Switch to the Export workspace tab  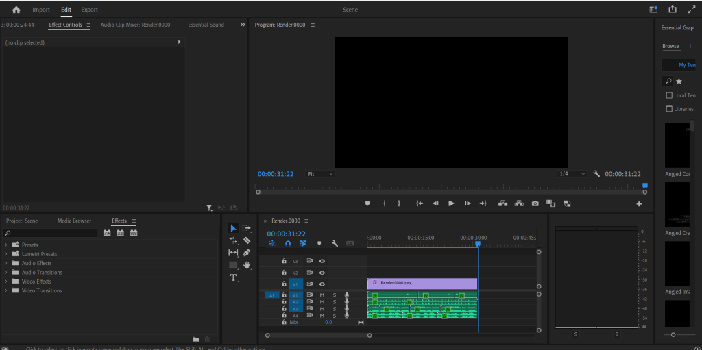tap(89, 10)
